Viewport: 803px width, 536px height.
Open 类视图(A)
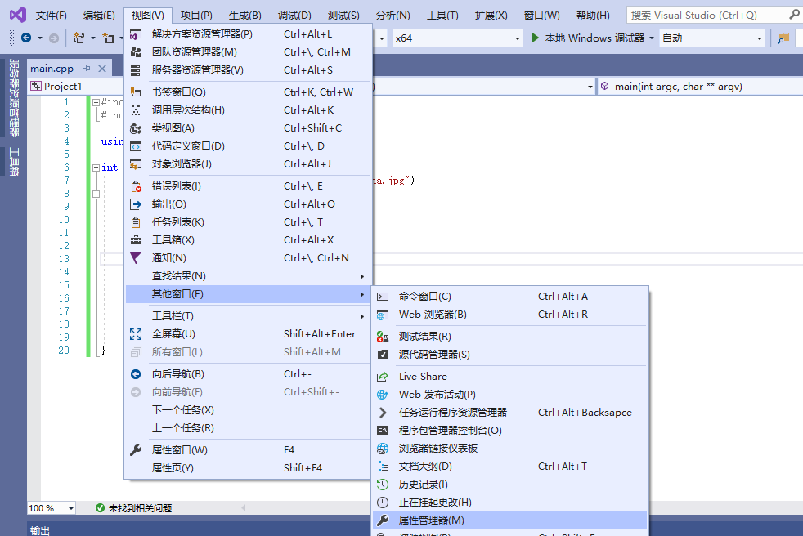pyautogui.click(x=248, y=128)
